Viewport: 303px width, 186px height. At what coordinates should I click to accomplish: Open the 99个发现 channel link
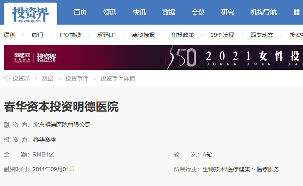point(222,35)
